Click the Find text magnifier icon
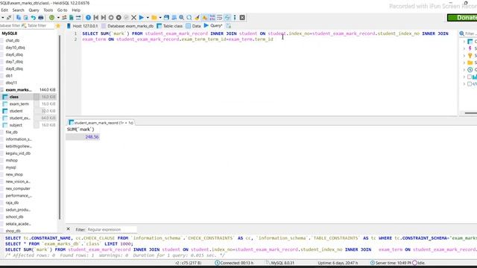The image size is (477, 268). [182, 18]
